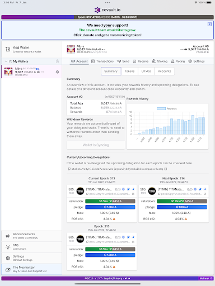Open the Announcements megaphone icon
The height and width of the screenshot is (286, 215).
[8, 236]
